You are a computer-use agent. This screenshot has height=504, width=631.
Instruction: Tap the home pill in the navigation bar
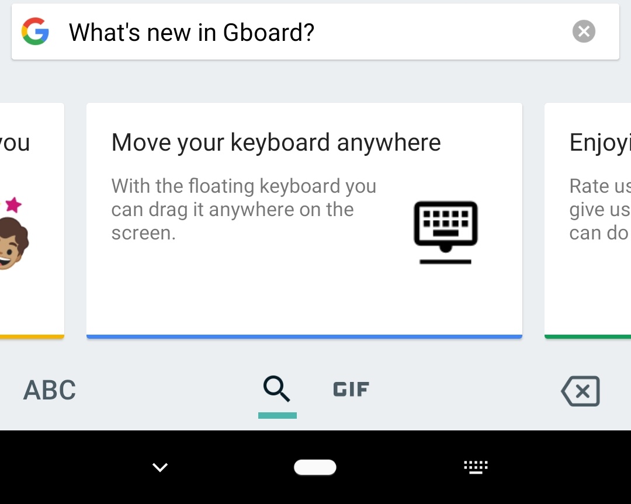pos(315,467)
